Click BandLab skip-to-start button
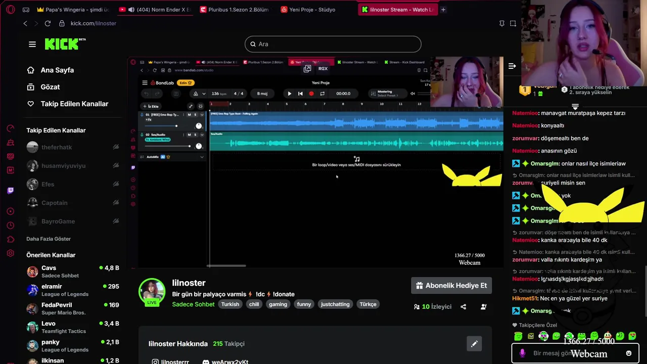Image resolution: width=647 pixels, height=364 pixels. pos(300,94)
